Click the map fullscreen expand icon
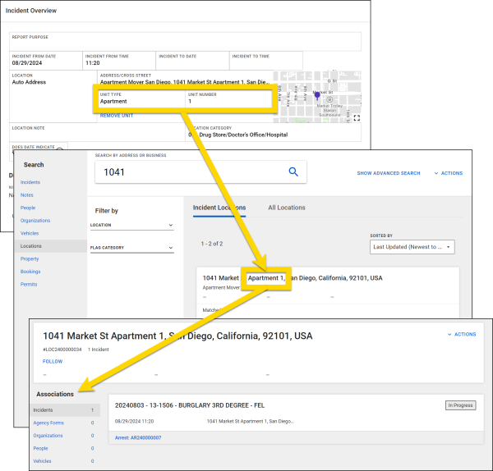The height and width of the screenshot is (471, 493). 356,117
